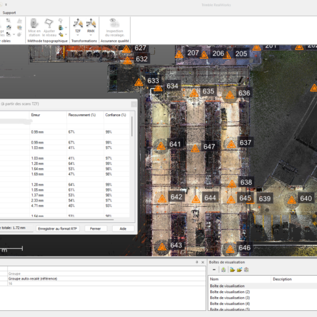This screenshot has width=317, height=317.
Task: Click the 205 station label
Action: point(241,53)
